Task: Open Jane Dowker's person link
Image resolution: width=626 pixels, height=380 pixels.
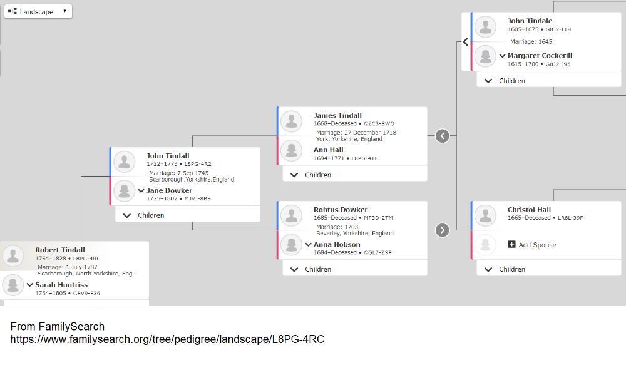Action: click(170, 190)
